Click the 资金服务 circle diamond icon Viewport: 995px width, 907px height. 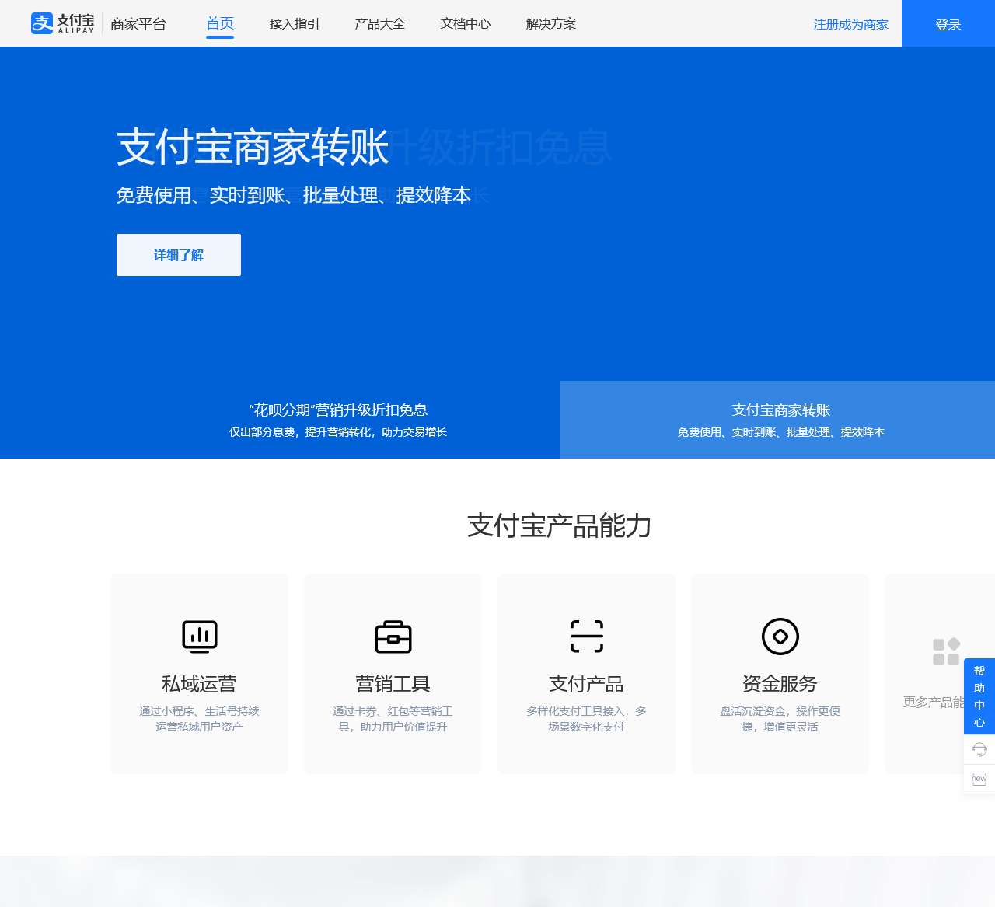(x=780, y=637)
